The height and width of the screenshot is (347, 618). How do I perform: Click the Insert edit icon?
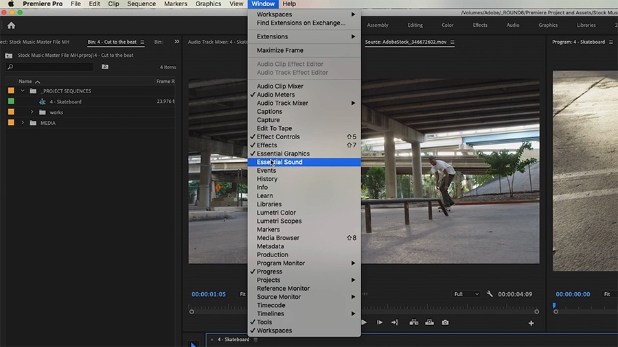click(414, 322)
